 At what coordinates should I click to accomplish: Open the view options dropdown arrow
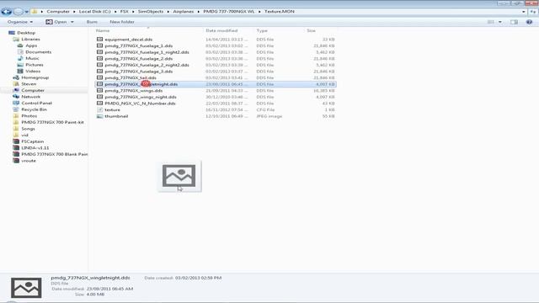click(x=500, y=22)
